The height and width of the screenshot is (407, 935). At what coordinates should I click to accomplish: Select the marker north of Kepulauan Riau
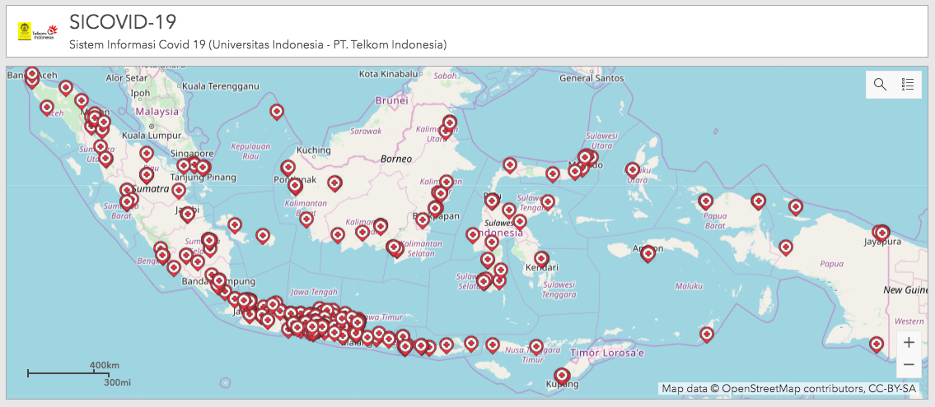click(278, 110)
